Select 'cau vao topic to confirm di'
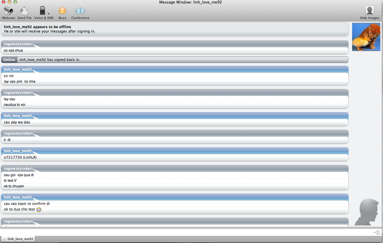The height and width of the screenshot is (243, 383). 27,204
